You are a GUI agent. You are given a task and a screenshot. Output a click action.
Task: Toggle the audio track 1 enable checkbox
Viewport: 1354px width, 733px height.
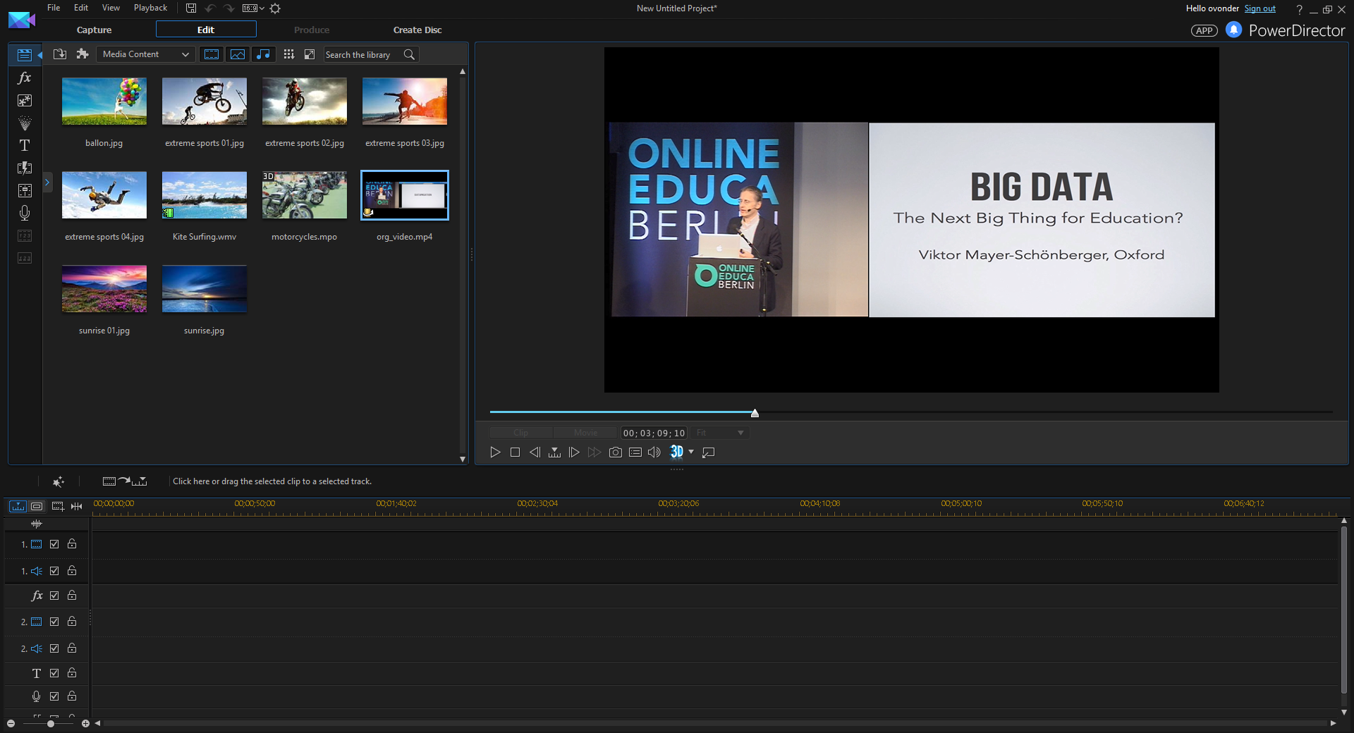[54, 571]
